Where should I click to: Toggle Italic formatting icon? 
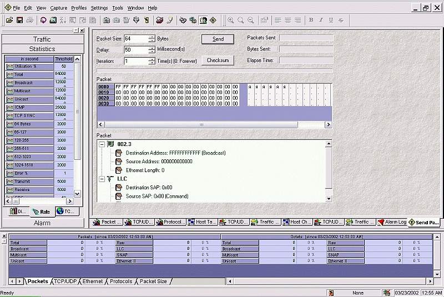click(321, 20)
